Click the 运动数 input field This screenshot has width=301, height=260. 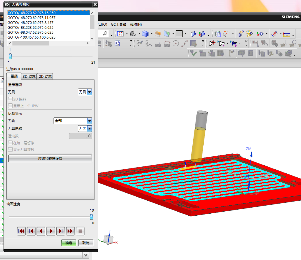click(80, 136)
